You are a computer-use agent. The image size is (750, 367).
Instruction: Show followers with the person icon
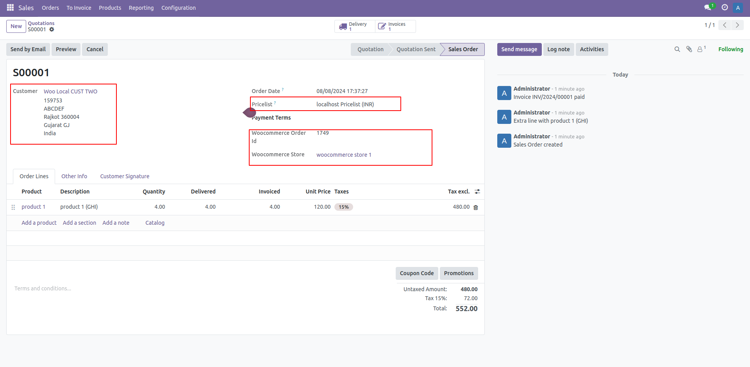click(700, 49)
